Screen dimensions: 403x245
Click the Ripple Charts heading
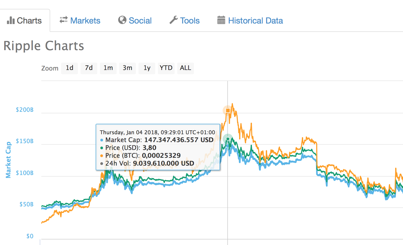tap(44, 46)
